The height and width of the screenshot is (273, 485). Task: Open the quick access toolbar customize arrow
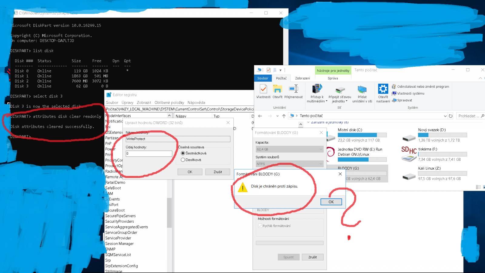click(x=280, y=70)
